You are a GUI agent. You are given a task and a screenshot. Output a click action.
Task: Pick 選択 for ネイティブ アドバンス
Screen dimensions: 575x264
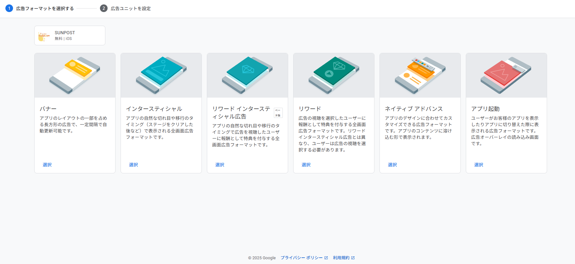coord(393,165)
